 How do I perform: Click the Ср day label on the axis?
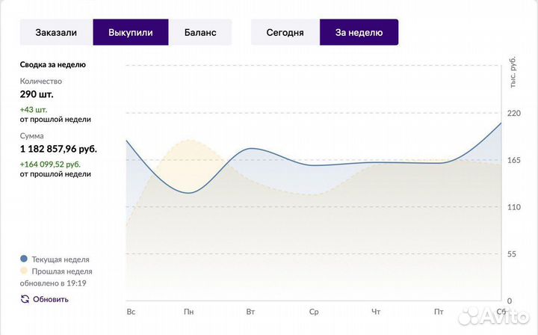point(314,310)
